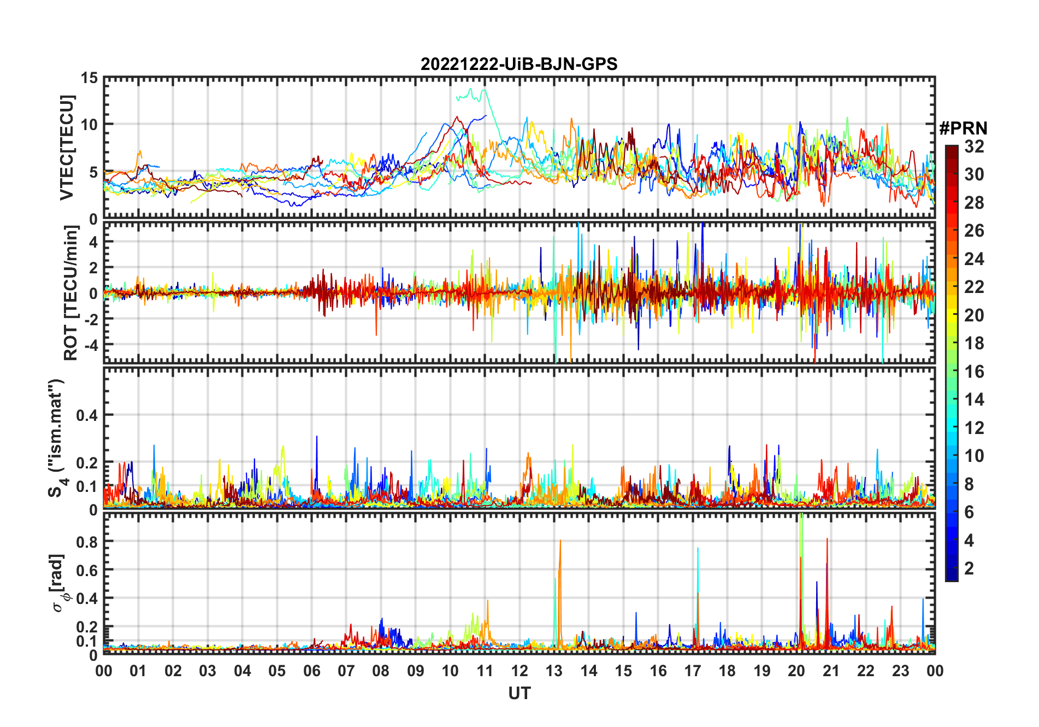Click the plot title 20221222-UiB-BJN-GPS
The height and width of the screenshot is (727, 1039).
coord(519,65)
